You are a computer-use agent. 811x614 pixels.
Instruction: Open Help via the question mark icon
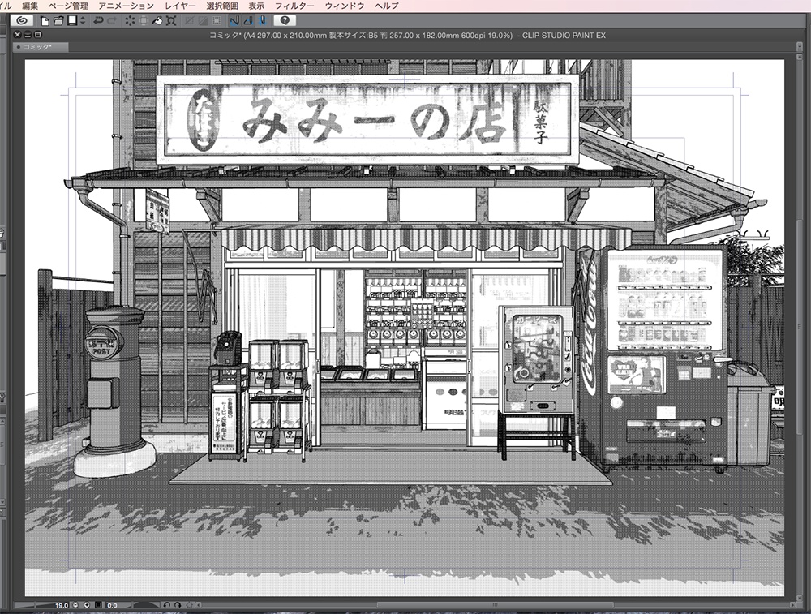[x=284, y=22]
